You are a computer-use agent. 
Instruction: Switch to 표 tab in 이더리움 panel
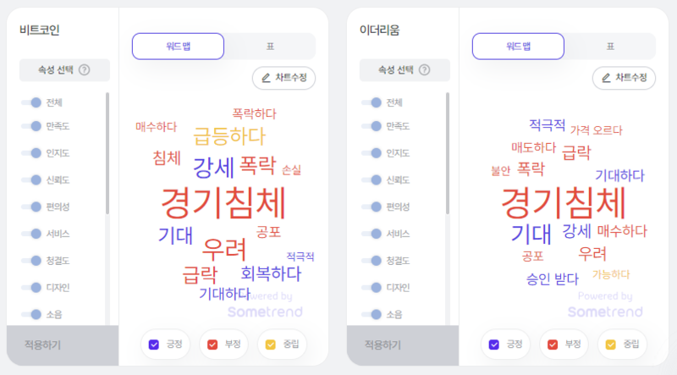point(610,47)
